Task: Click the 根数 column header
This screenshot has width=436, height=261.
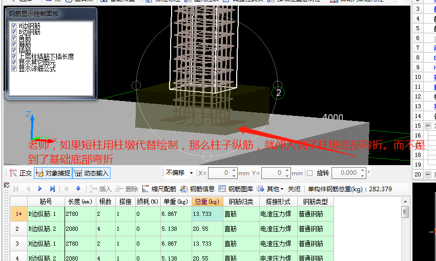Action: point(106,202)
